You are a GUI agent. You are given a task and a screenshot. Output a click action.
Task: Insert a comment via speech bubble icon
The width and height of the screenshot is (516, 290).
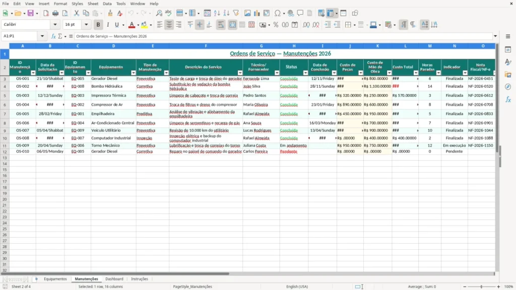300,13
